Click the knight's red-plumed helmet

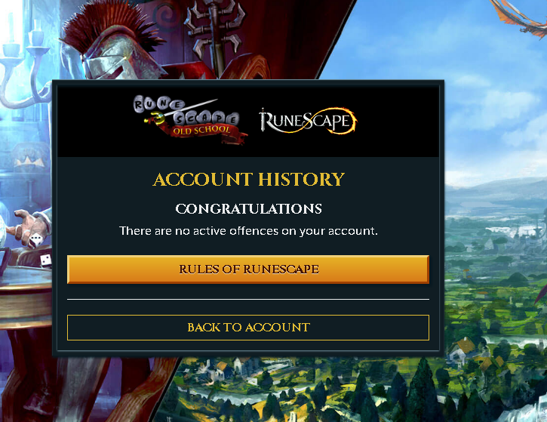(113, 42)
